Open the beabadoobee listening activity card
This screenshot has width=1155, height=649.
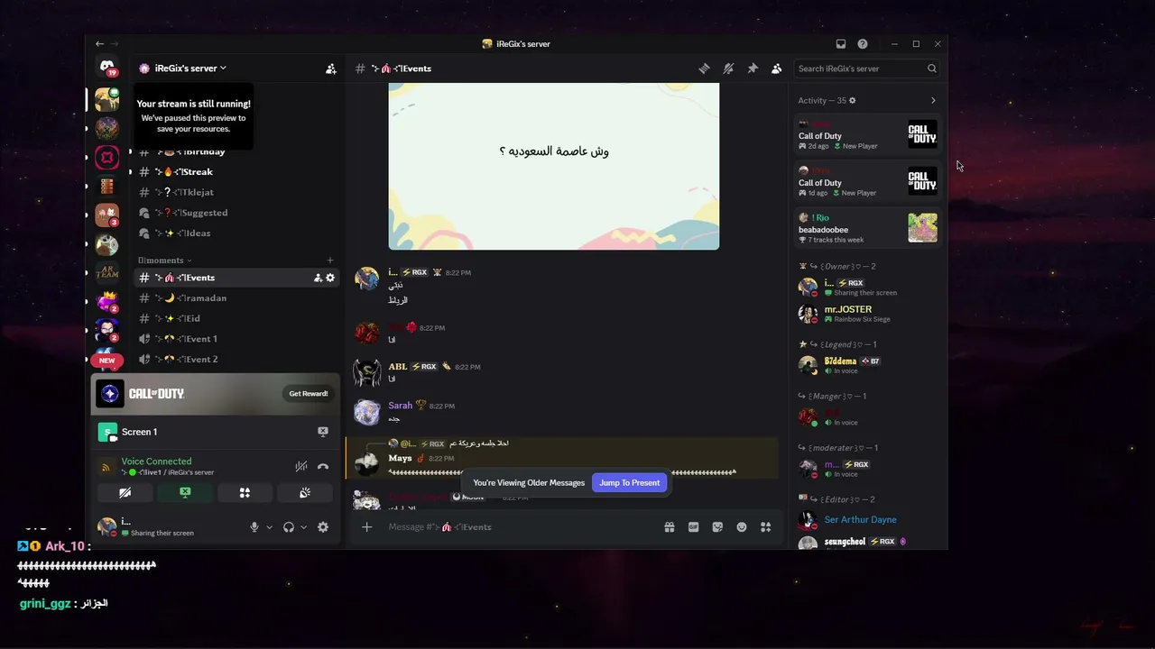[867, 228]
